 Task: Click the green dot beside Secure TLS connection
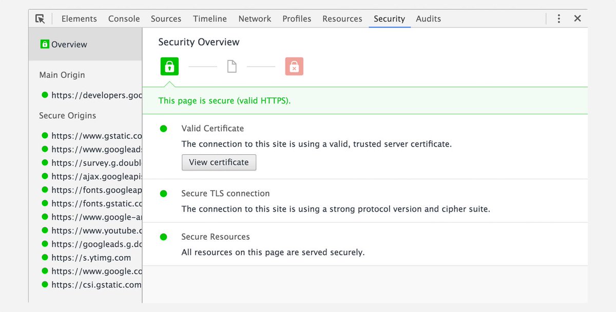pos(164,194)
